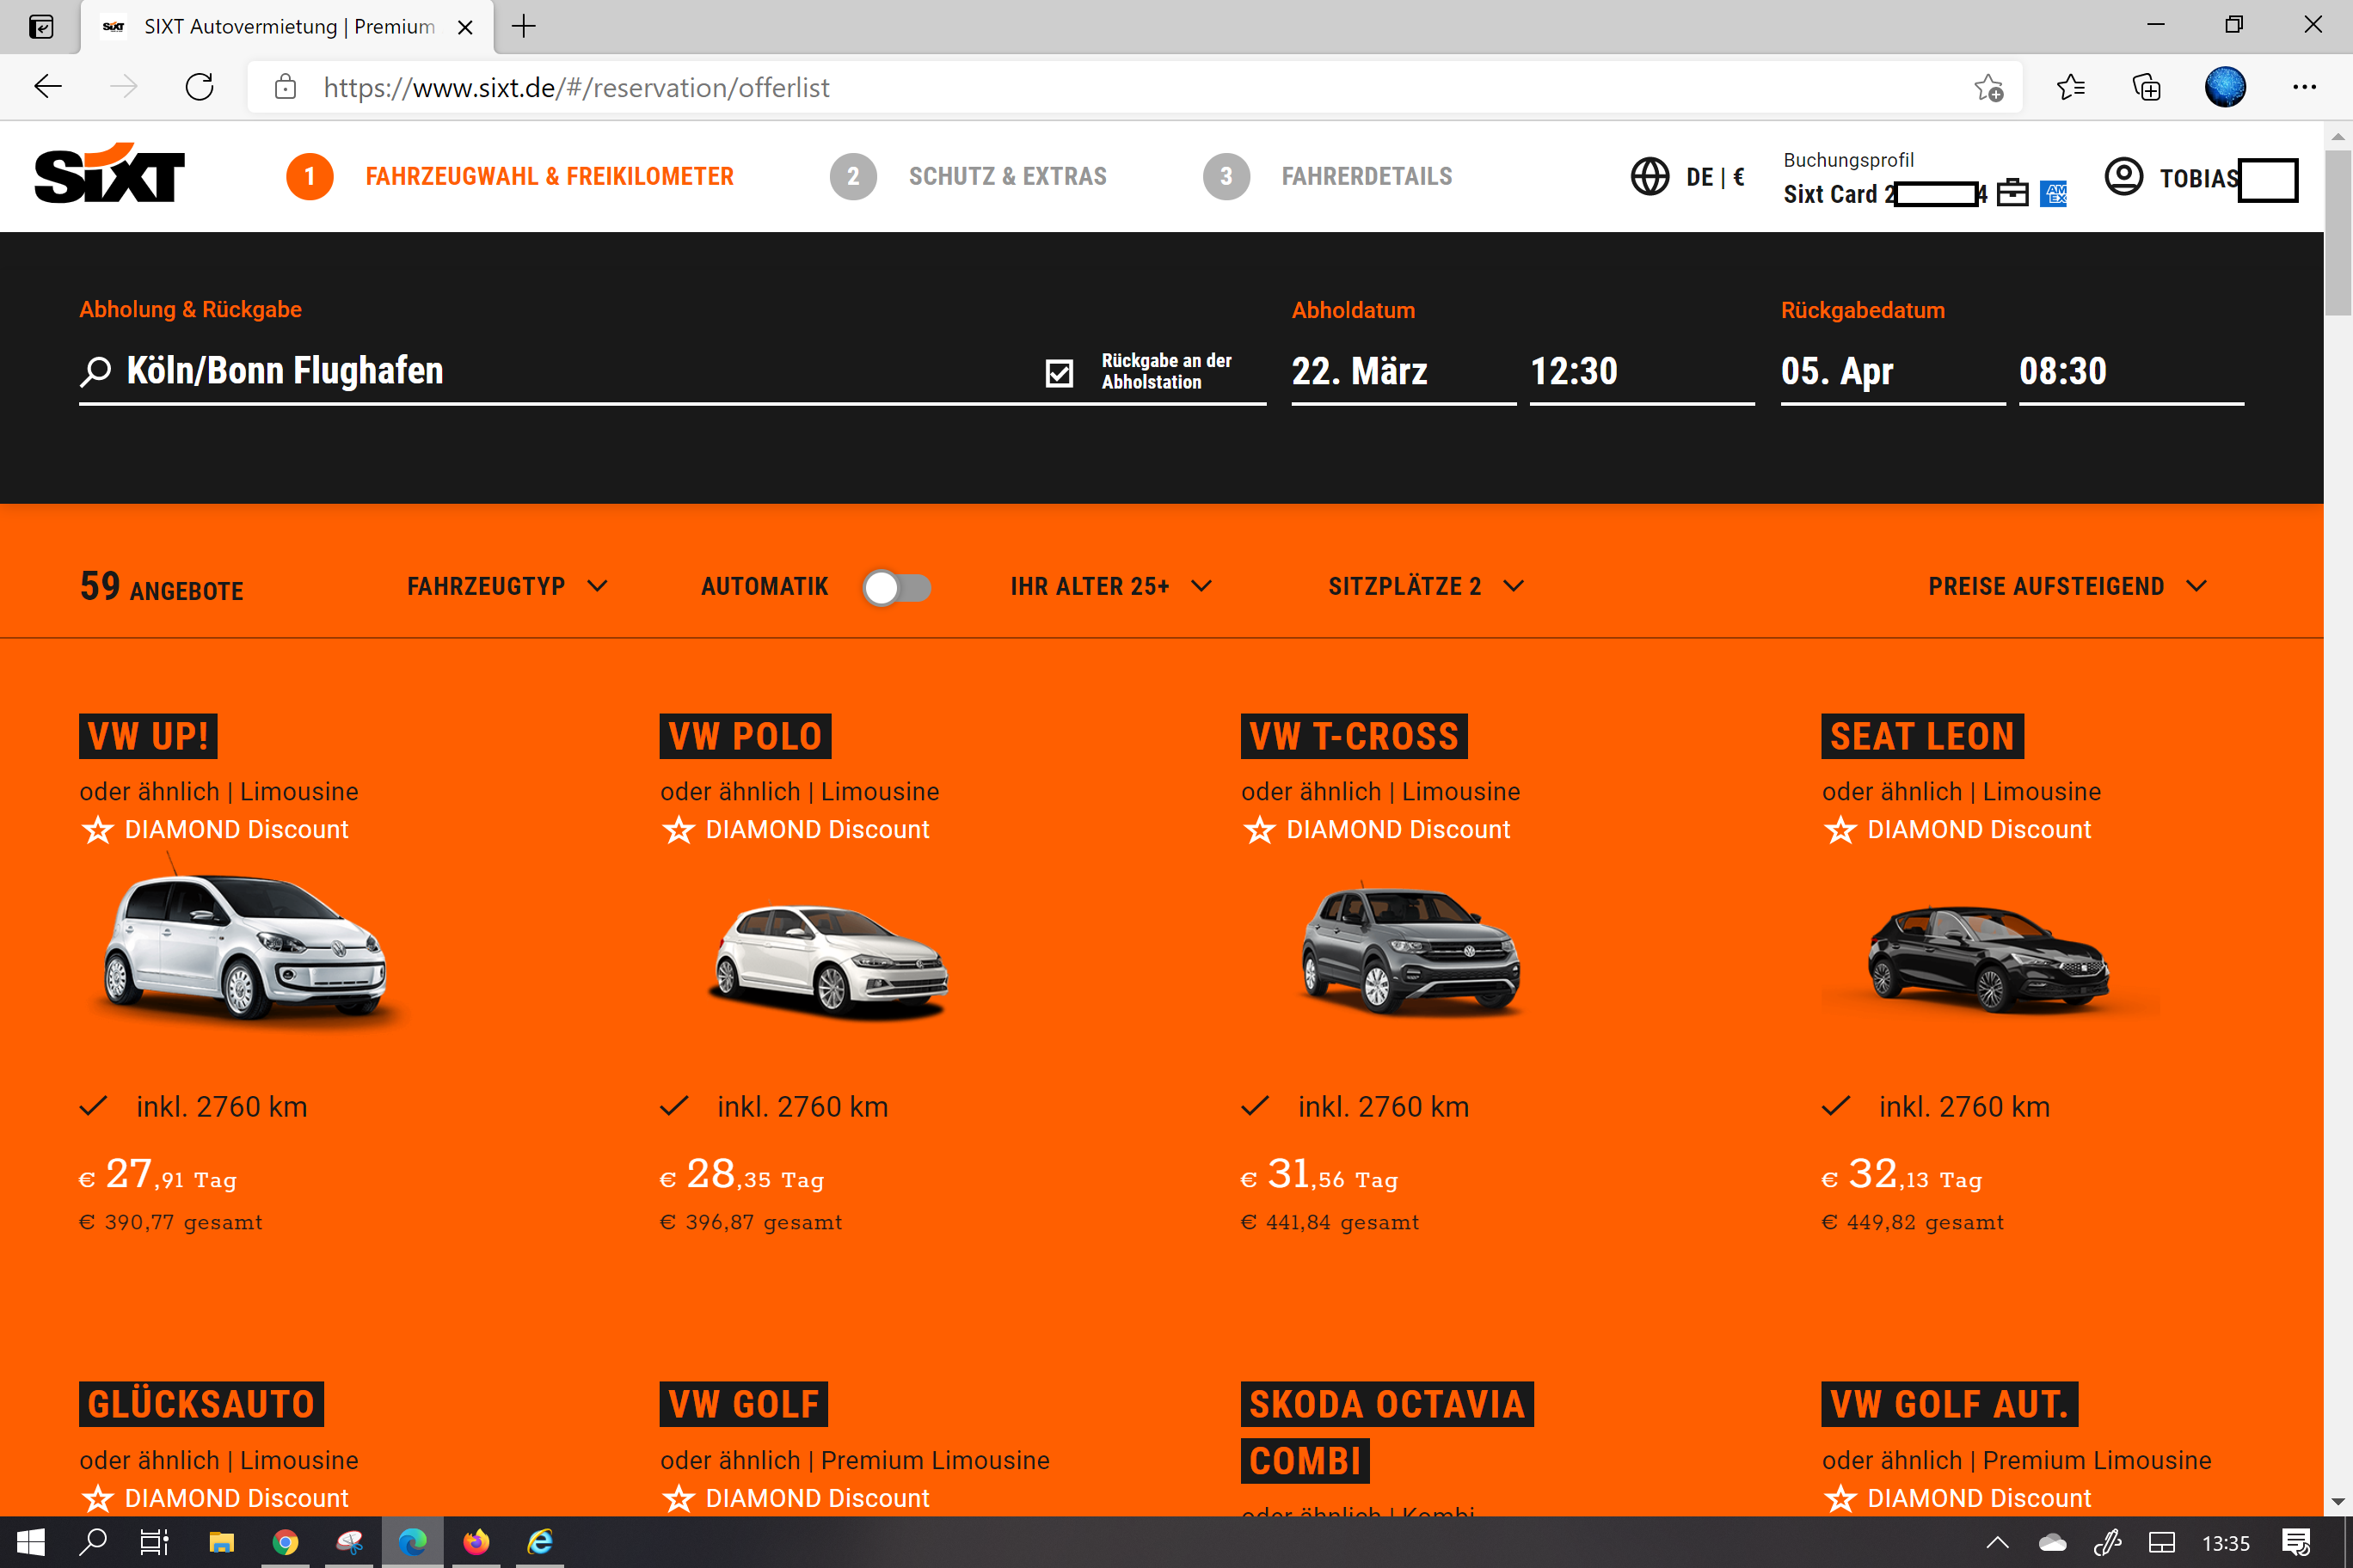The height and width of the screenshot is (1568, 2353).
Task: Launch Internet Explorer from taskbar
Action: [x=540, y=1542]
